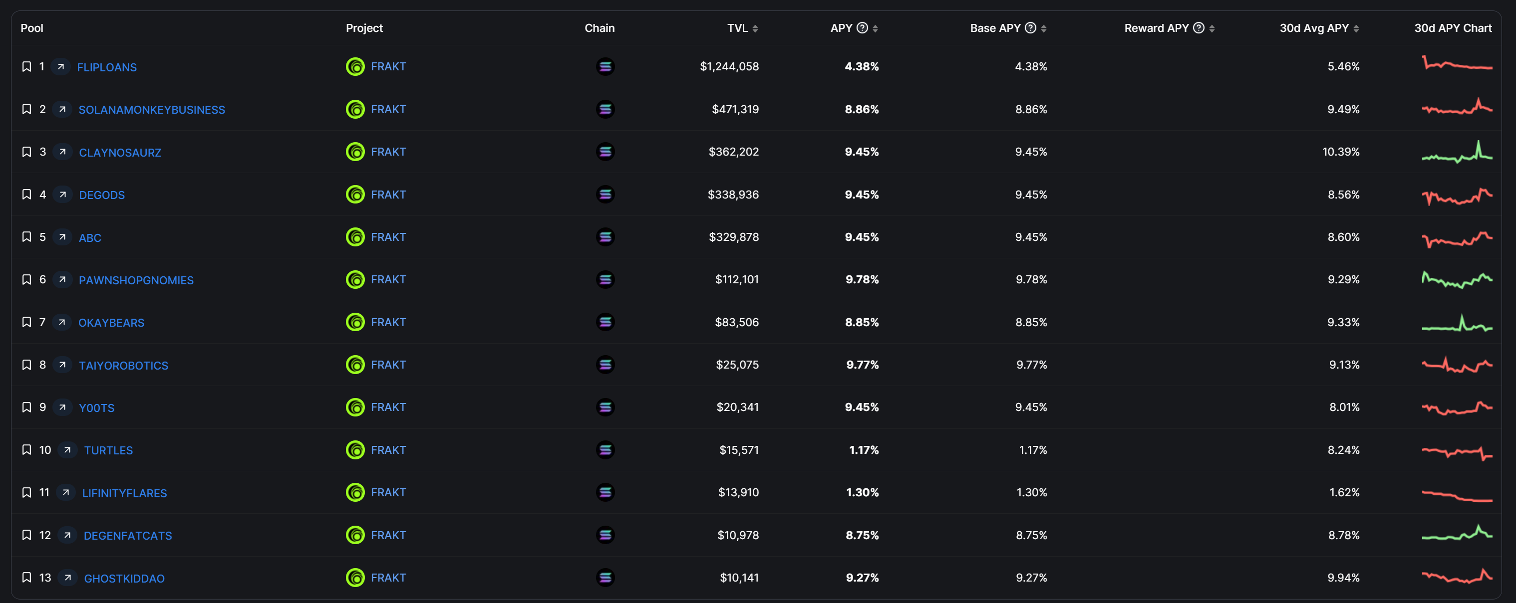Viewport: 1516px width, 603px height.
Task: Show Base APY help tooltip icon
Action: point(1030,27)
